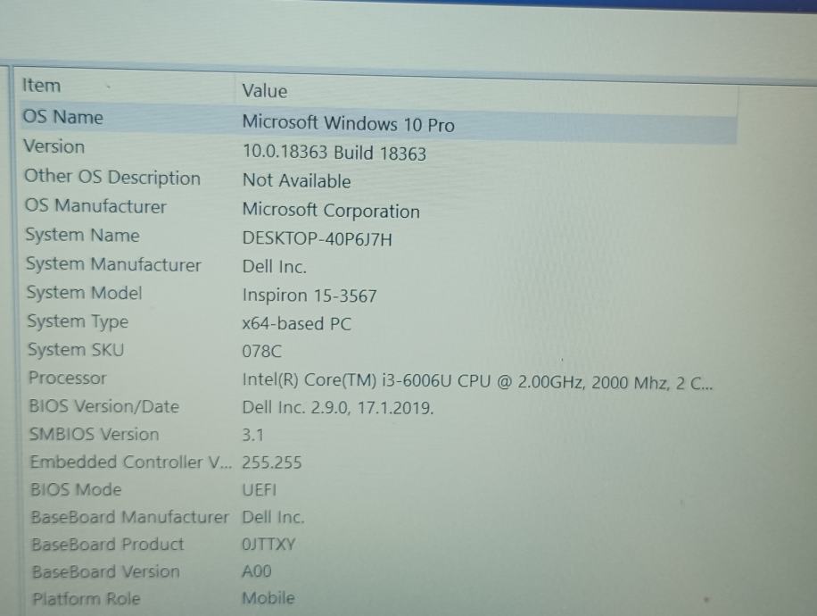Select the System Type row label

pos(77,321)
